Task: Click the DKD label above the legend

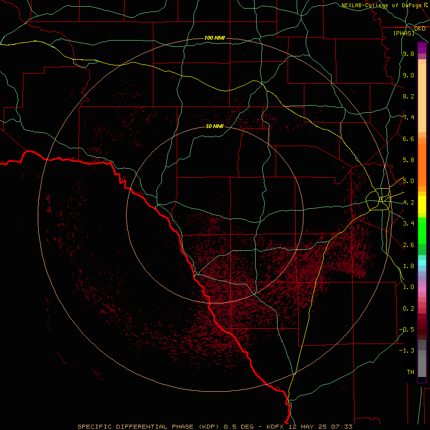Action: [x=419, y=29]
